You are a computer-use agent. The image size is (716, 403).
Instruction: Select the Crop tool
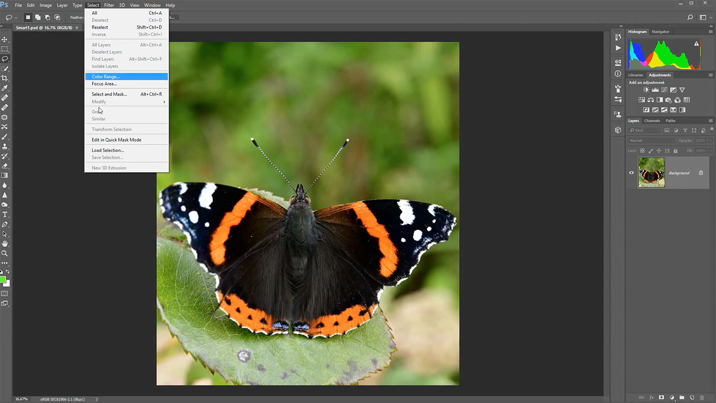click(x=5, y=78)
